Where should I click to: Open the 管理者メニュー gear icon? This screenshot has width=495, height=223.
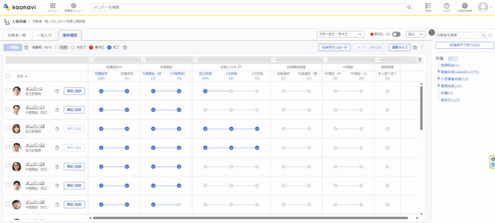(74, 6)
